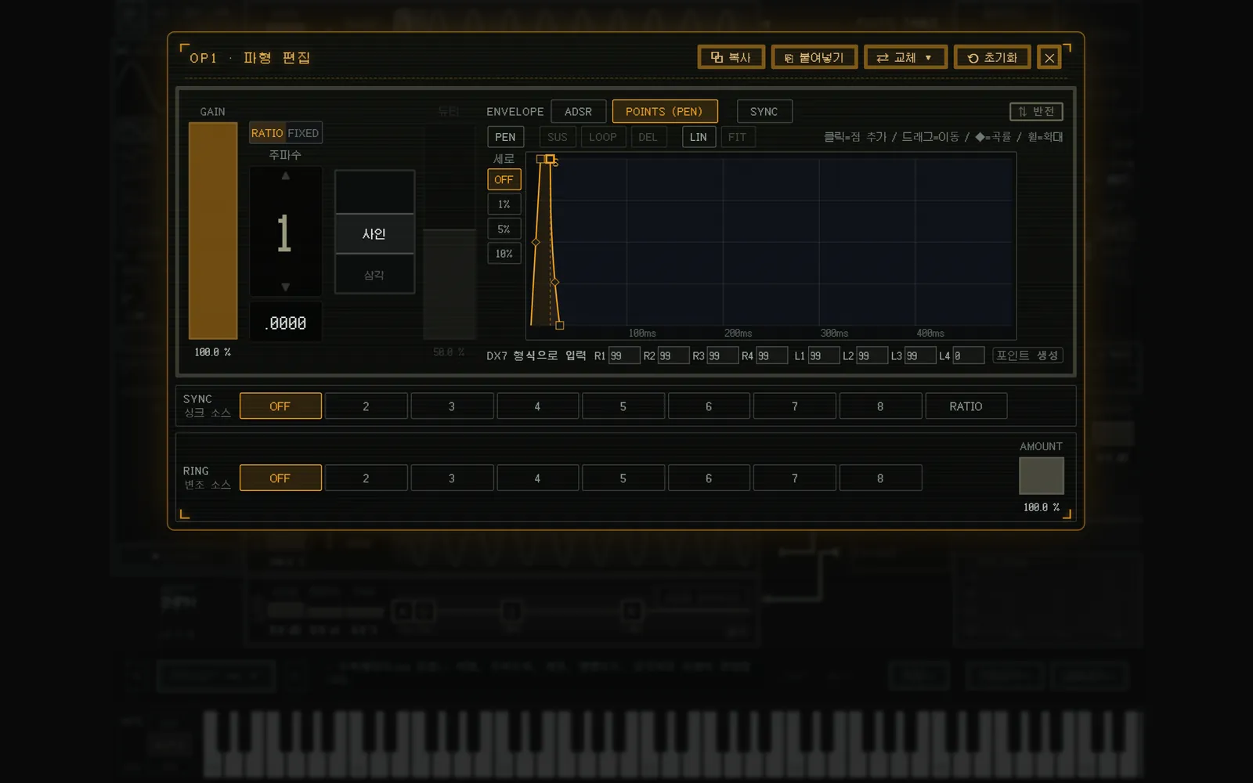
Task: Set vertical snap to OFF
Action: tap(504, 179)
